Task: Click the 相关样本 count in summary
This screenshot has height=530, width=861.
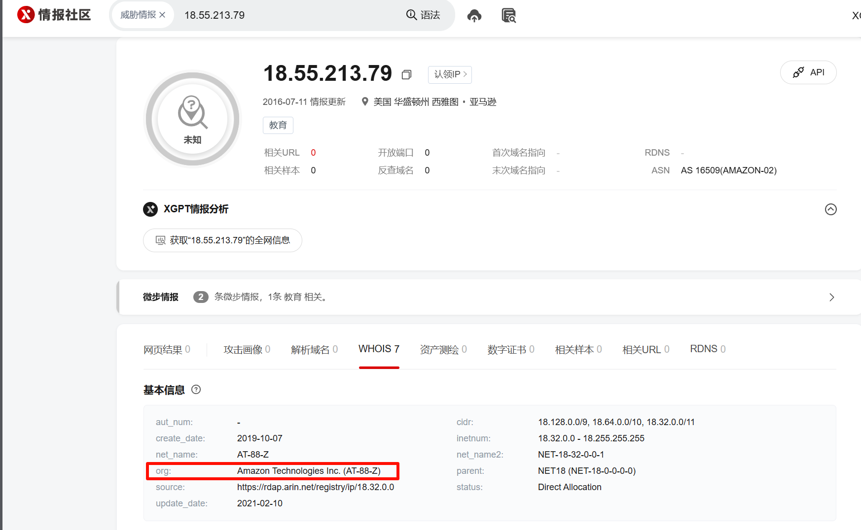Action: coord(313,170)
